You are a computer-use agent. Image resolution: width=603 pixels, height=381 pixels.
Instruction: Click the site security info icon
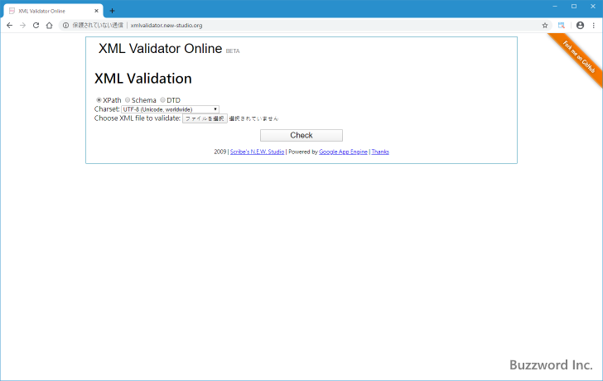(x=66, y=25)
